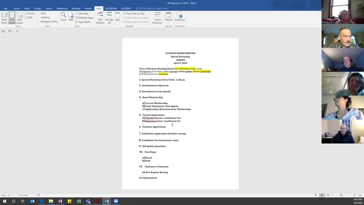Undo last action in Quick Access Toolbar
This screenshot has height=205, width=364.
[x=9, y=31]
